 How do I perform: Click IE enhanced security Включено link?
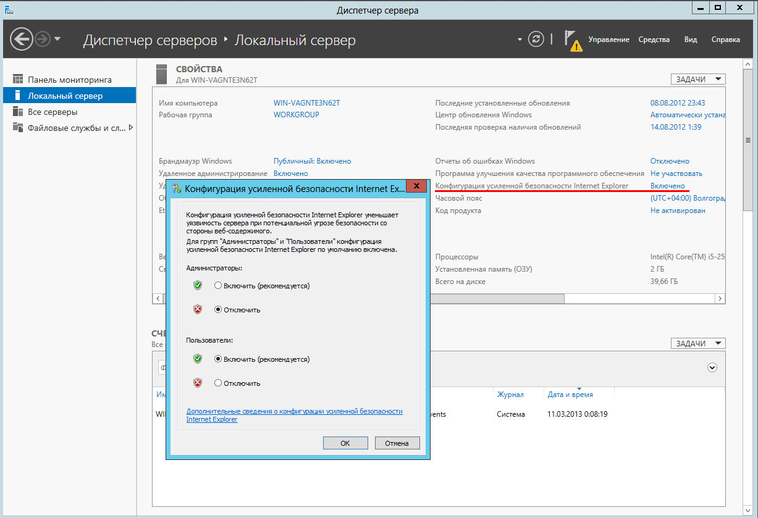pyautogui.click(x=668, y=186)
